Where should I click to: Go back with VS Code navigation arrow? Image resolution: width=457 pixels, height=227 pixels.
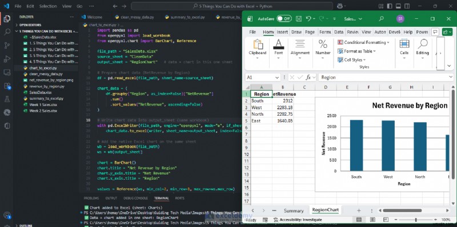pyautogui.click(x=115, y=6)
